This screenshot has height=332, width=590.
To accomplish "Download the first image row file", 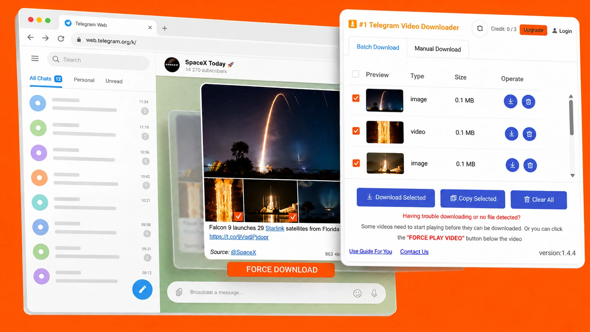I will (x=511, y=101).
